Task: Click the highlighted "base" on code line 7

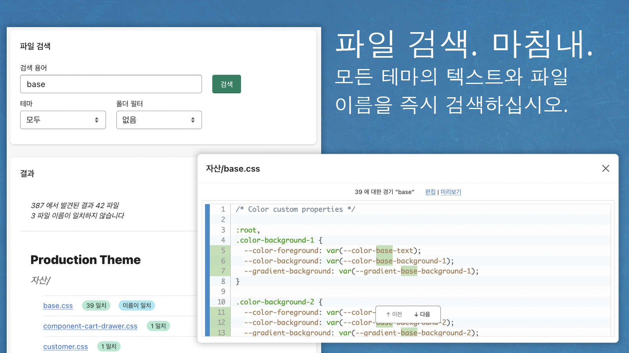Action: click(409, 271)
